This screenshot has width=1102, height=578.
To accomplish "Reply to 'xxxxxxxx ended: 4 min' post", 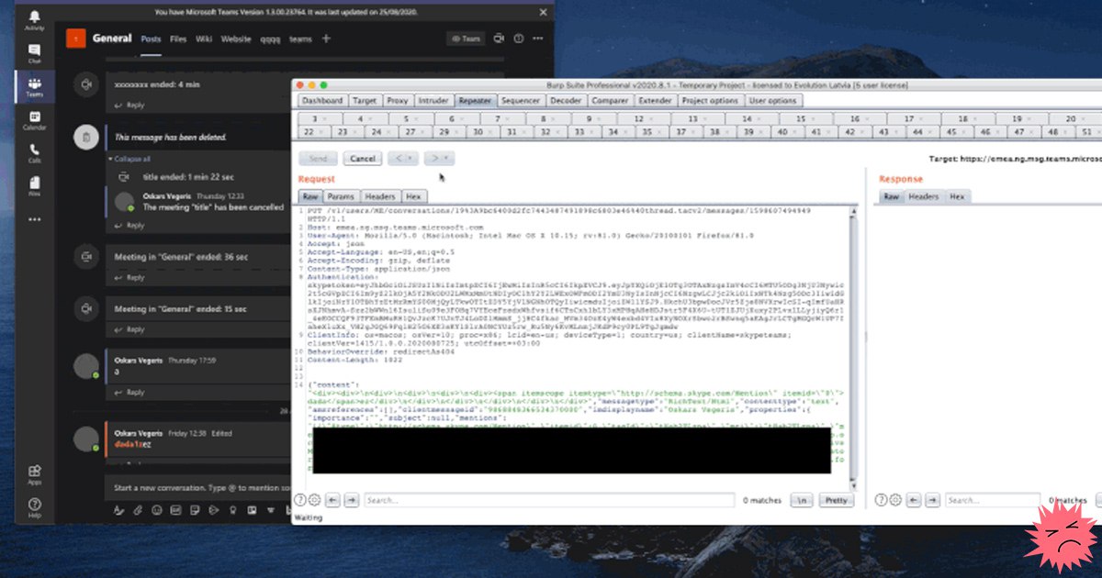I will tap(129, 105).
